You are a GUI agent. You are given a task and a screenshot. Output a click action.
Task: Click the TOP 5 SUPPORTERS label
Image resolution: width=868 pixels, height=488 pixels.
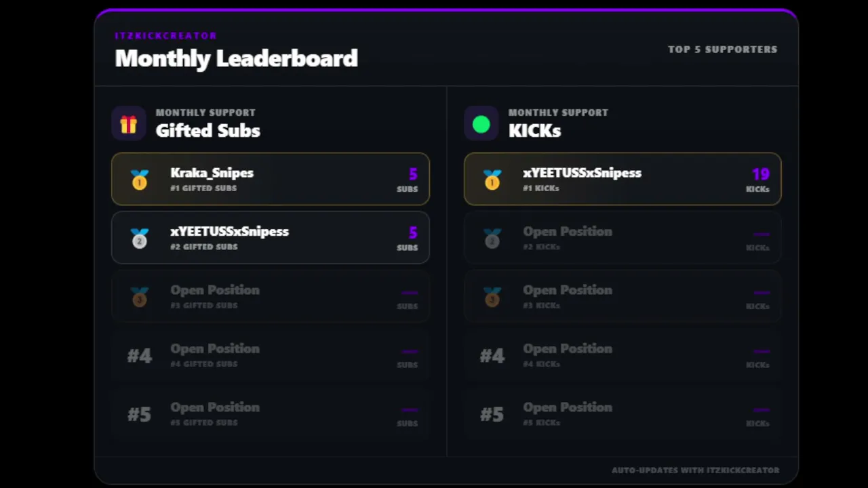[x=723, y=49]
